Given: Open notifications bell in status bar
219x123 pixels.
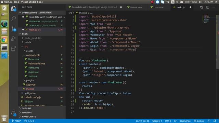Looking at the screenshot, I should tap(215, 121).
